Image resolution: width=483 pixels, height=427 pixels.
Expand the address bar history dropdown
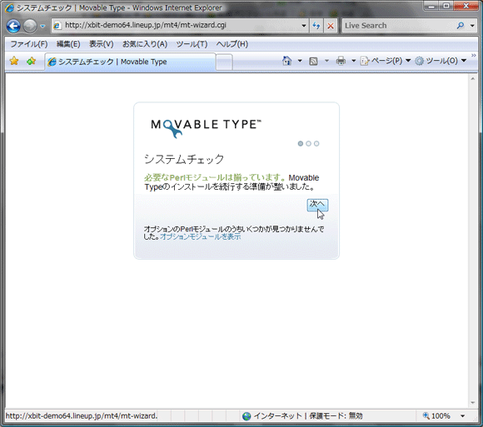[304, 26]
